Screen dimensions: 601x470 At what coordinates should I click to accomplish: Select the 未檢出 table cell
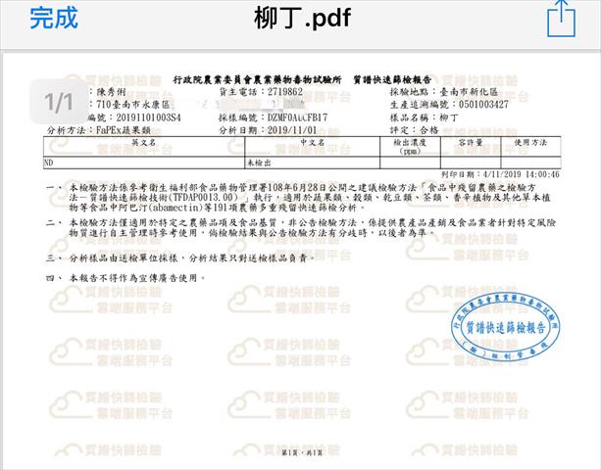[x=313, y=163]
